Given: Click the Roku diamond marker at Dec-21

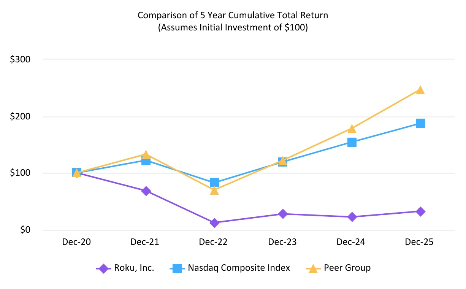Looking at the screenshot, I should pos(146,191).
